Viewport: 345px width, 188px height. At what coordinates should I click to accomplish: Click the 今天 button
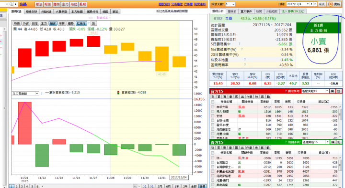click(x=322, y=4)
